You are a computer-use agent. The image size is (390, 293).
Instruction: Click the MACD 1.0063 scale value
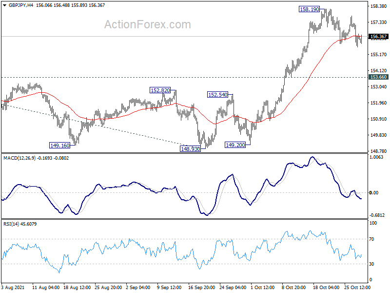[x=376, y=157]
